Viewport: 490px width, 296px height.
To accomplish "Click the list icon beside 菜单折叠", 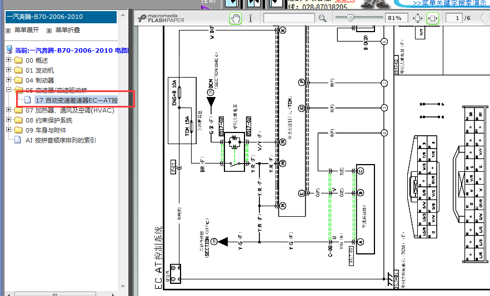I will [x=49, y=30].
